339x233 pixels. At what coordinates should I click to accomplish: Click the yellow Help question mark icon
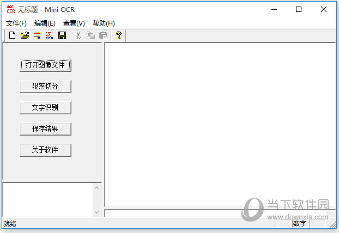click(118, 35)
